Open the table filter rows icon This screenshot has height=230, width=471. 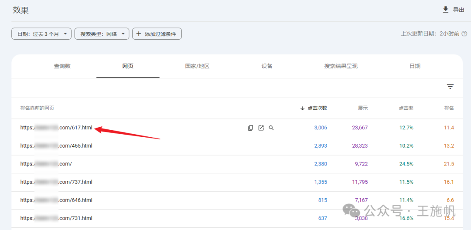pyautogui.click(x=450, y=87)
